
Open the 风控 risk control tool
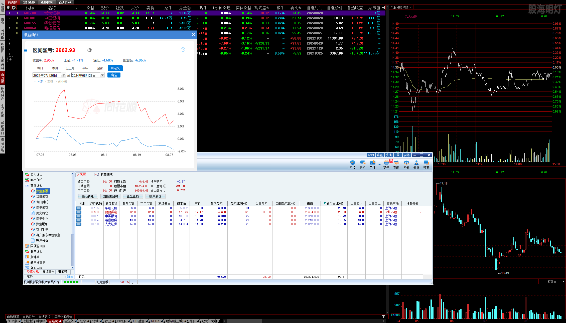pos(352,165)
